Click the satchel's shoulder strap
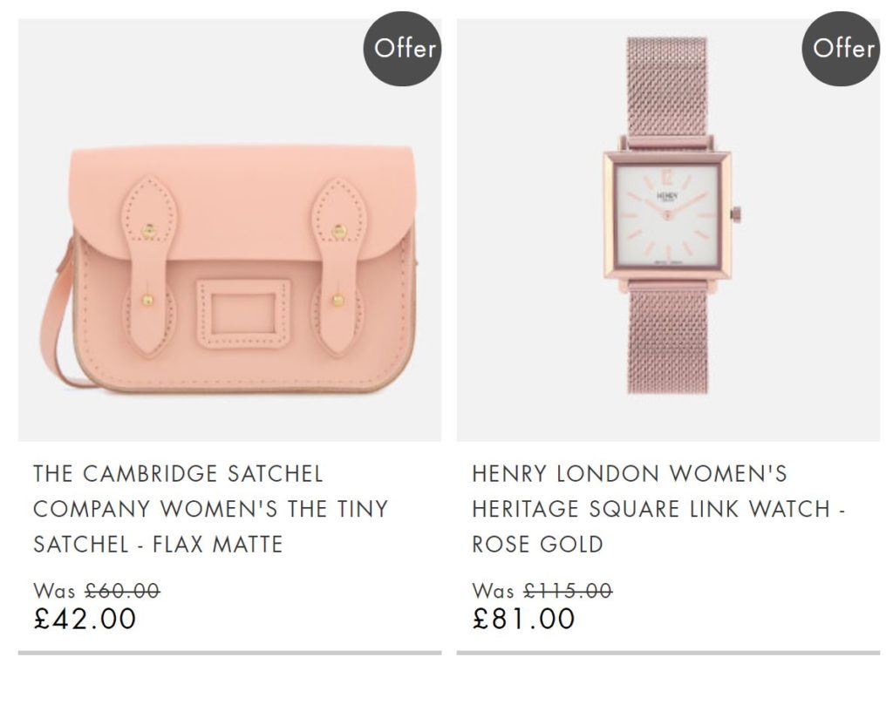This screenshot has height=725, width=893. [x=56, y=322]
